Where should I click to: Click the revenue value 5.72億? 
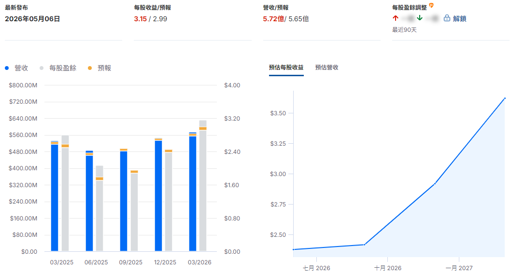pos(273,19)
